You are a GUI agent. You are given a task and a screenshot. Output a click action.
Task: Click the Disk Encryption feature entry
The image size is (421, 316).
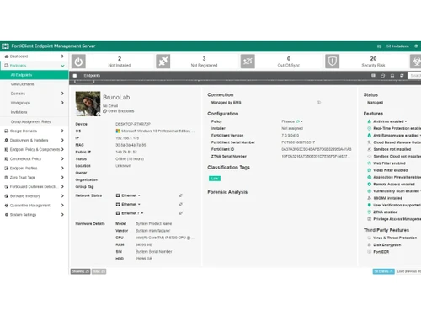(x=386, y=245)
